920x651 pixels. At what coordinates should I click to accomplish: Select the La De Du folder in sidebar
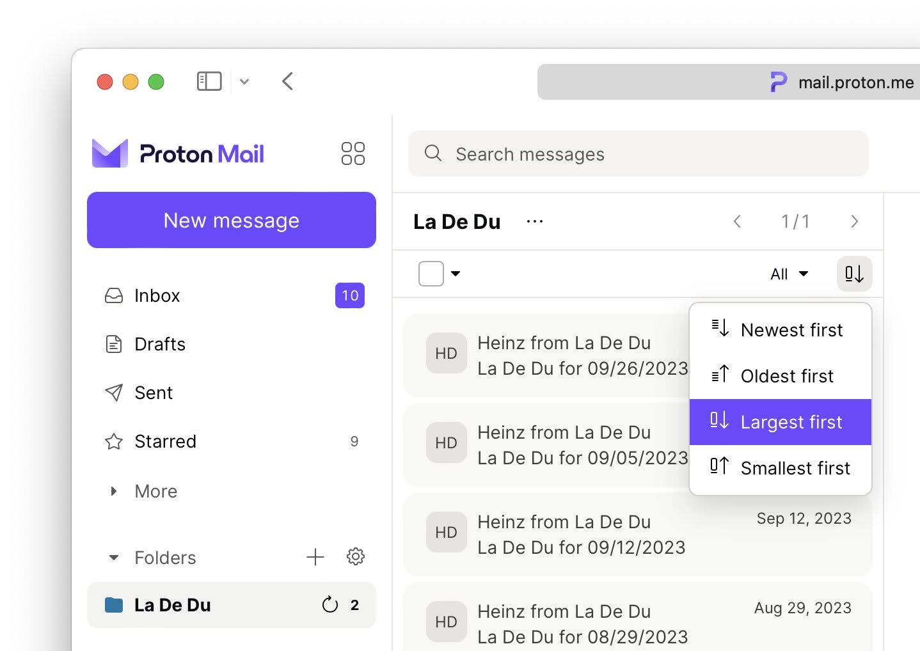(x=232, y=605)
